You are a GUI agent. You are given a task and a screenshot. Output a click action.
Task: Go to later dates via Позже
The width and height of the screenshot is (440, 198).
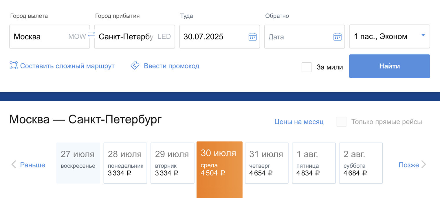pyautogui.click(x=409, y=165)
